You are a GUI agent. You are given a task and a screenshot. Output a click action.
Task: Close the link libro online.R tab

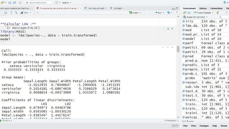106,8
